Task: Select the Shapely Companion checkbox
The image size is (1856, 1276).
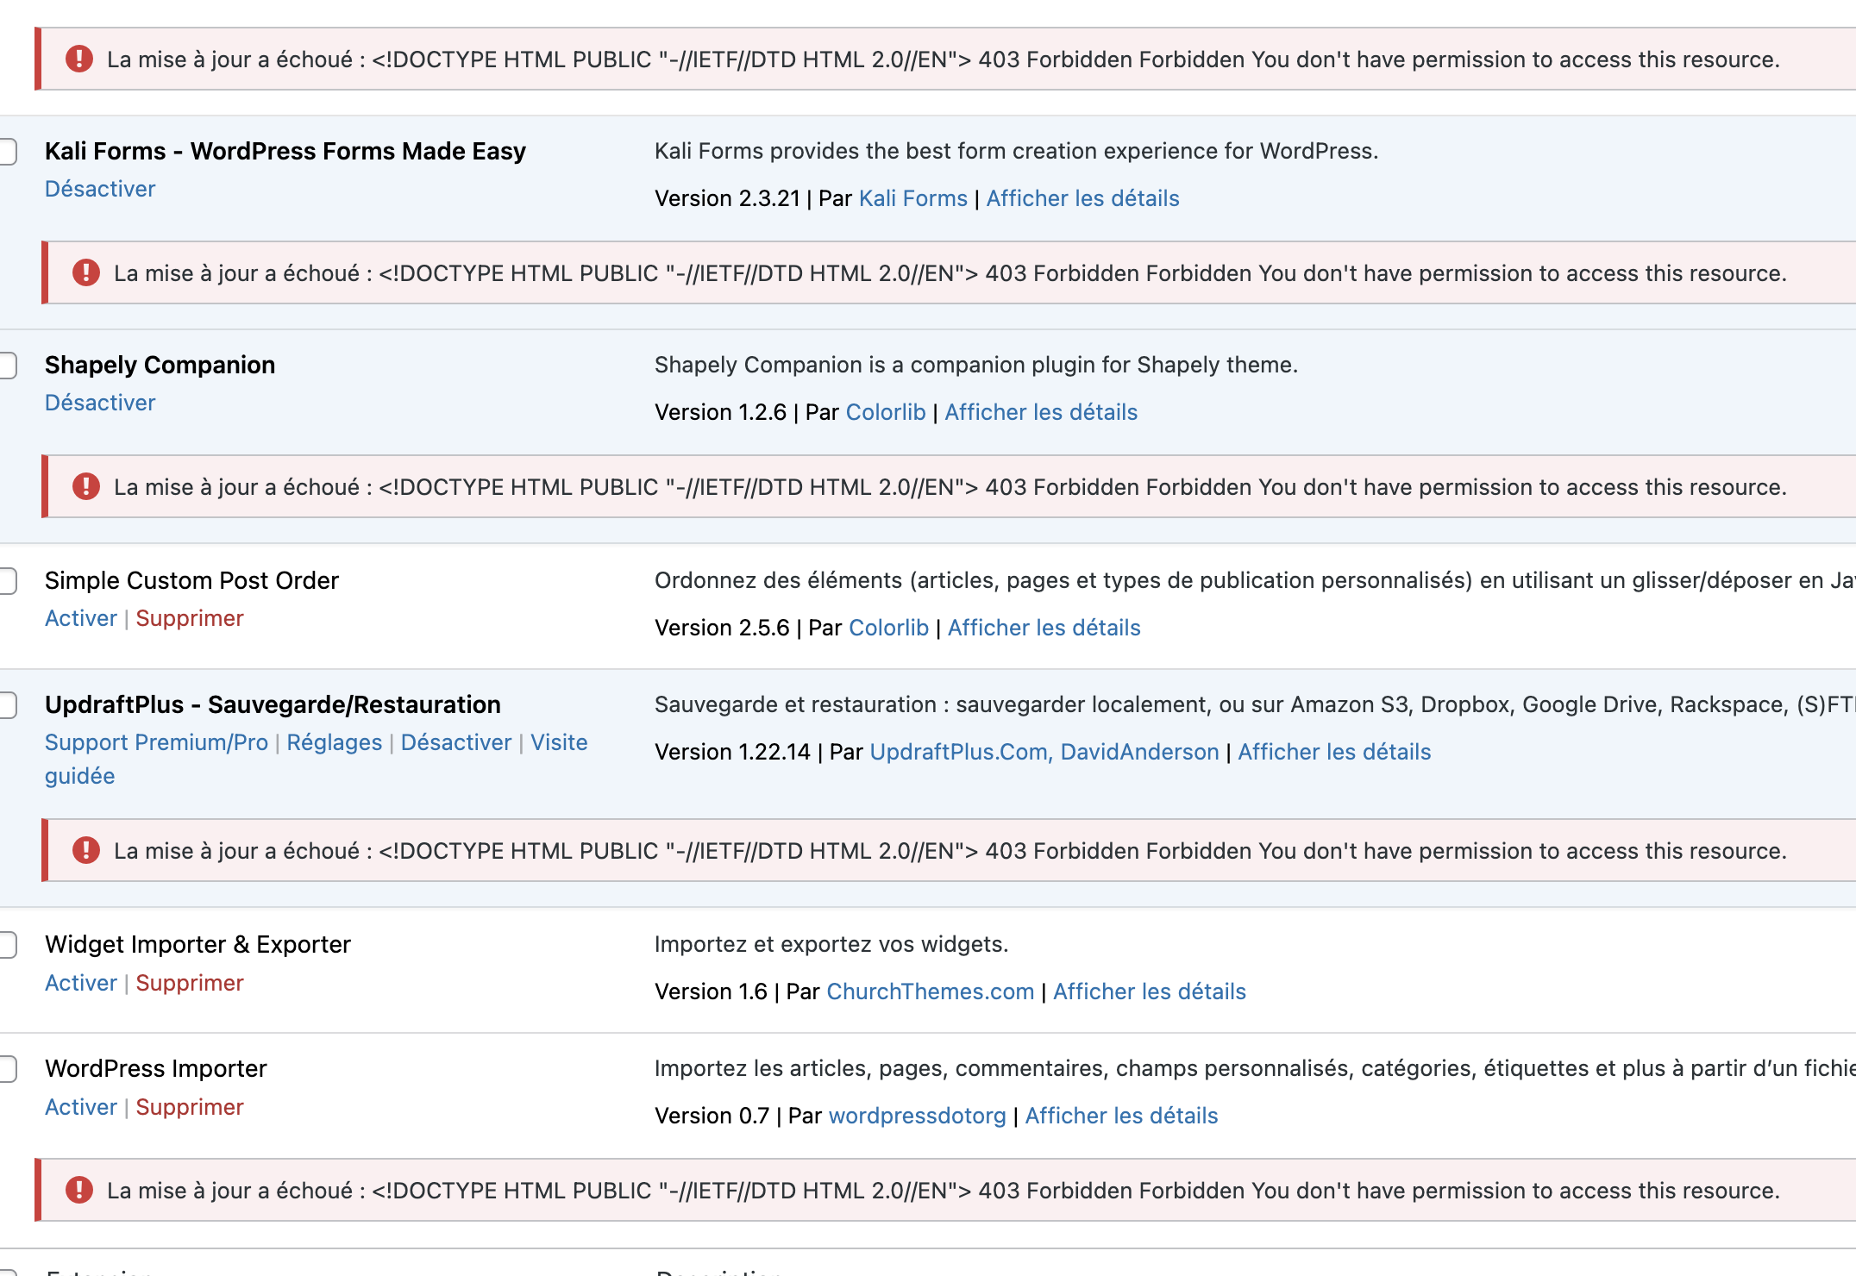Action: (x=7, y=366)
